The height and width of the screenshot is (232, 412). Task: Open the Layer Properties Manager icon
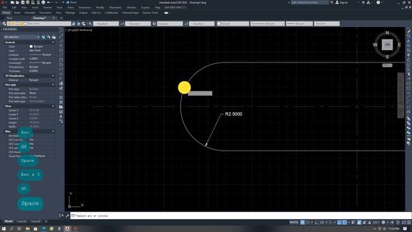[x=5, y=24]
